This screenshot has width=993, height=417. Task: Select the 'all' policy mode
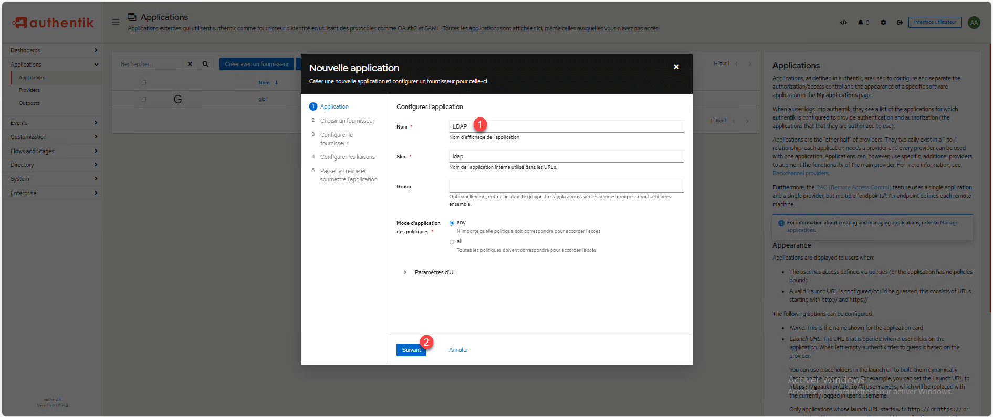click(x=452, y=242)
